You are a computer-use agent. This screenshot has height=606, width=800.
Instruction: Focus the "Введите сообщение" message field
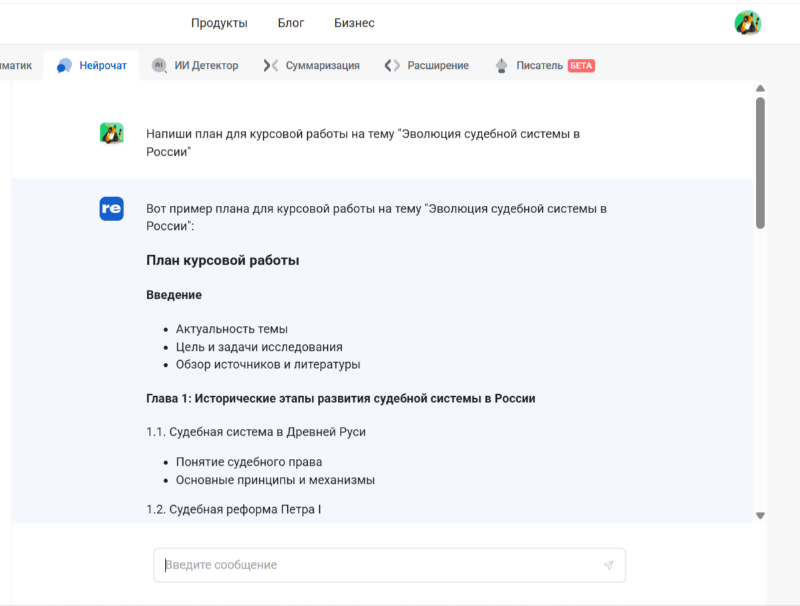[x=381, y=565]
